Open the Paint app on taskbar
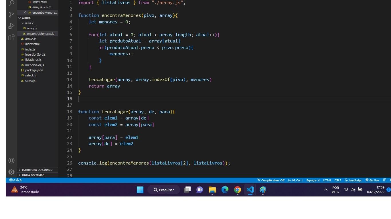Viewport: 391px width, 219px height. tap(263, 190)
